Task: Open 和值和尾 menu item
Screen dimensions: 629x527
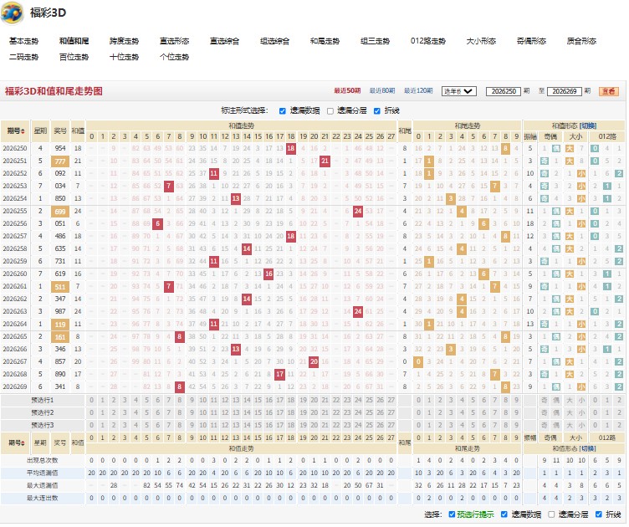Action: [x=74, y=41]
